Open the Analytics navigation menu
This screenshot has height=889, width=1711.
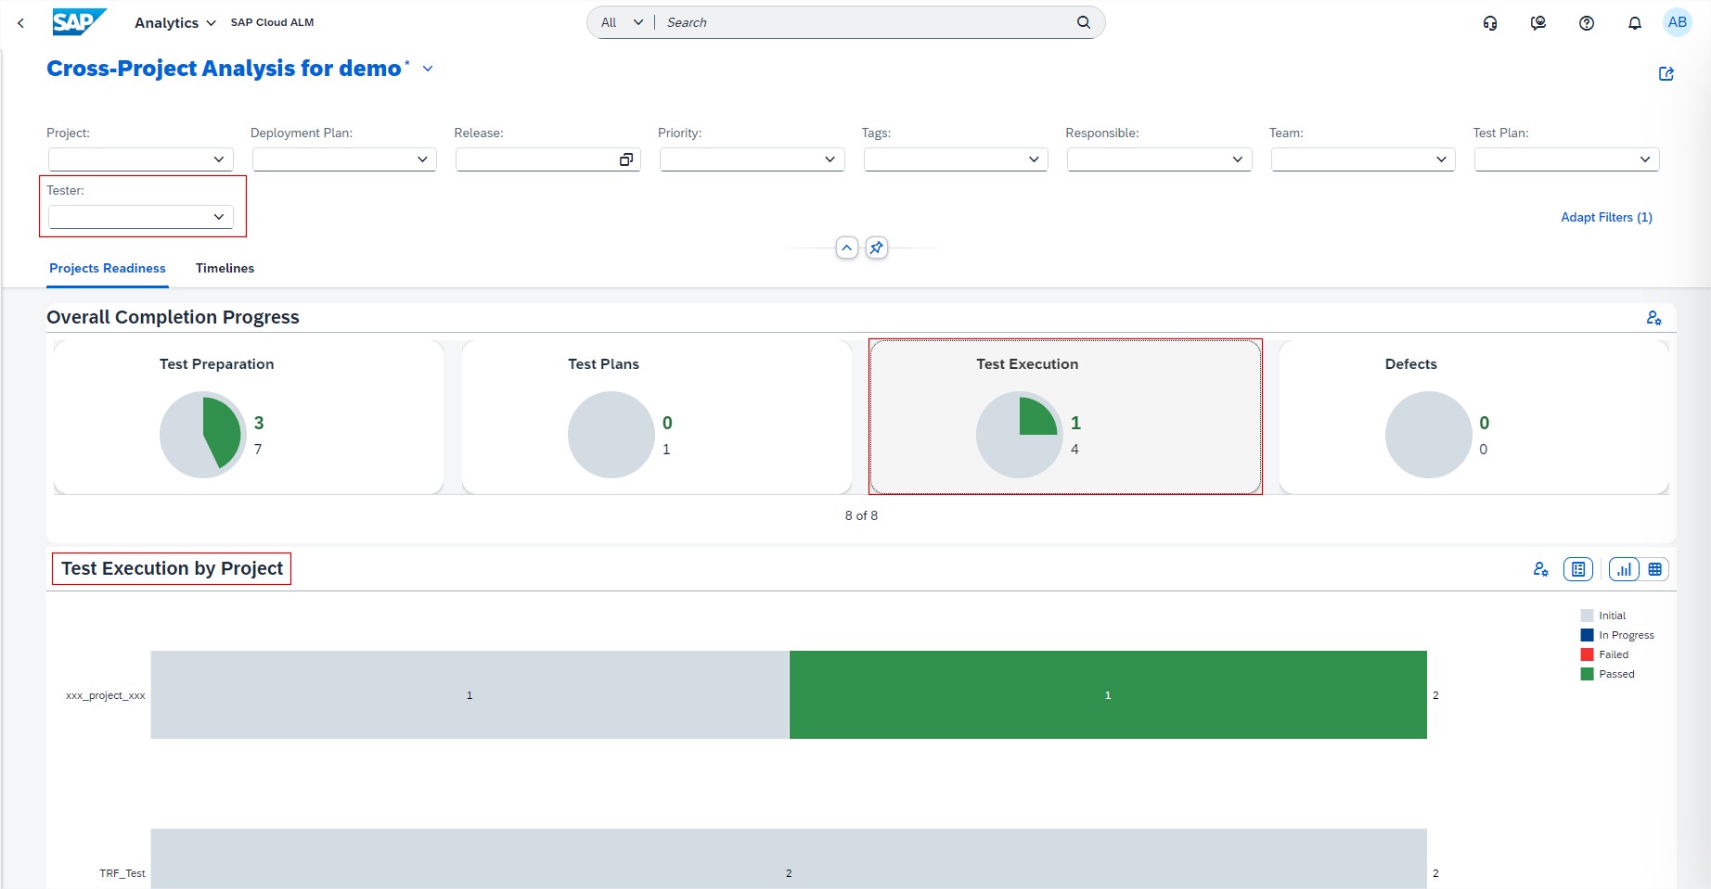pos(174,22)
